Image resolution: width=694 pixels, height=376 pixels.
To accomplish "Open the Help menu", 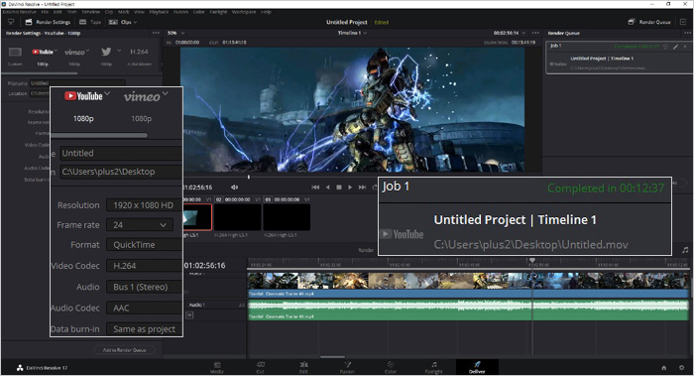I will 266,12.
